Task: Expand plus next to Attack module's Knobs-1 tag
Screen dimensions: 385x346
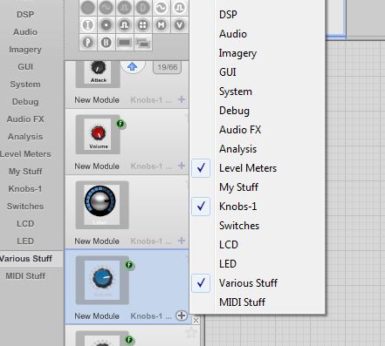Action: [182, 99]
